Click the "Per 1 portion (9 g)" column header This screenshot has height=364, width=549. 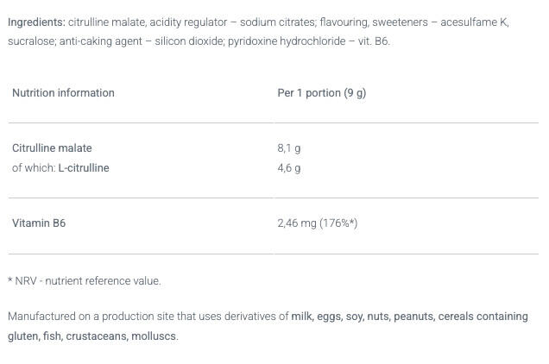[321, 93]
